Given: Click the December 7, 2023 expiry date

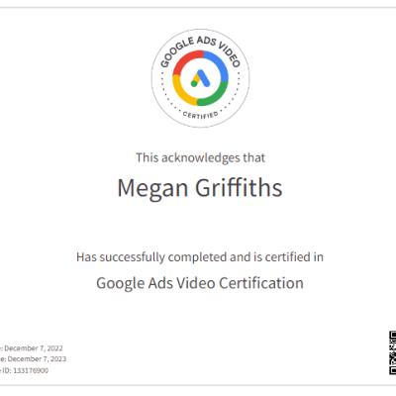Looking at the screenshot, I should (37, 358).
